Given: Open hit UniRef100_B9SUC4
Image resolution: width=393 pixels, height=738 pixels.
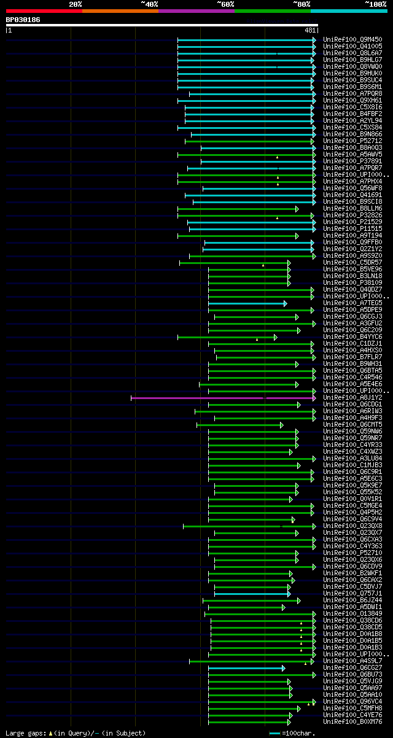Looking at the screenshot, I should [352, 80].
